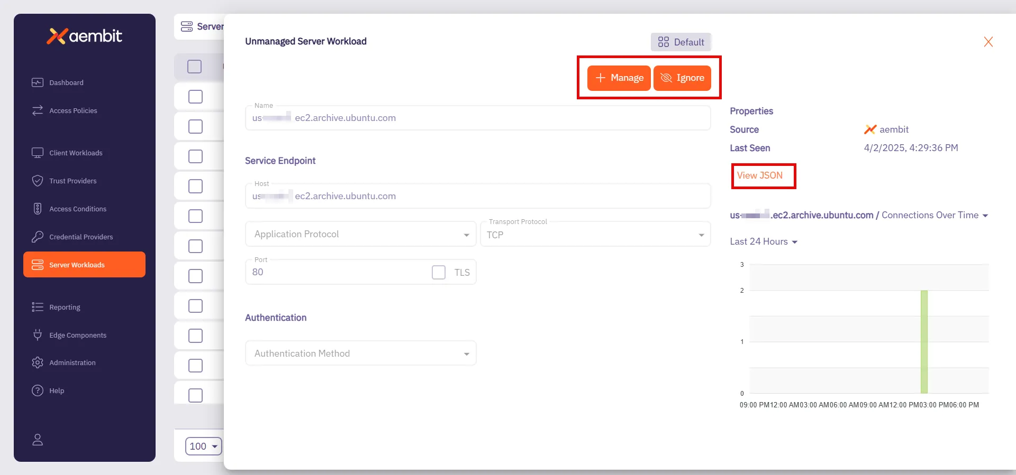
Task: Click the Administration gear icon
Action: click(38, 362)
